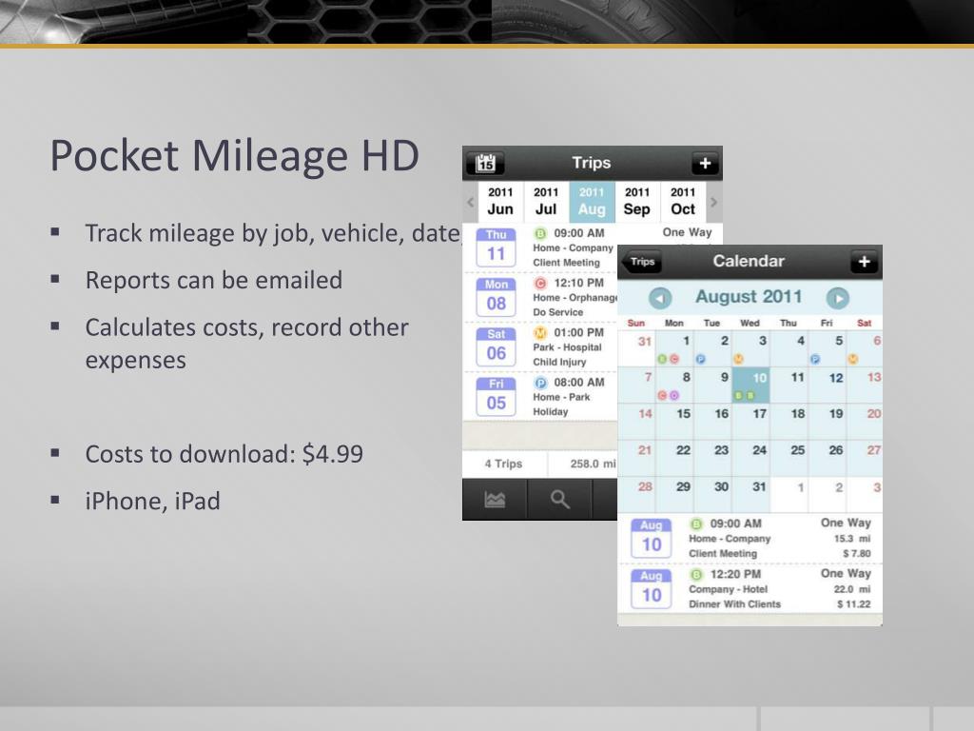Select the 2011 Aug month tab
The image size is (974, 731).
[x=592, y=202]
